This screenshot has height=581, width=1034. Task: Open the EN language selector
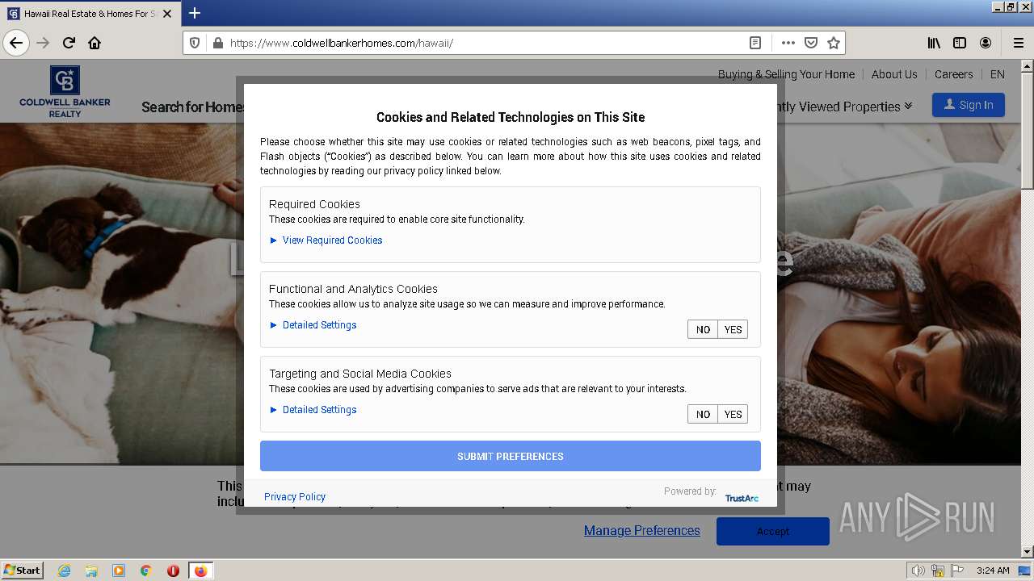coord(998,74)
